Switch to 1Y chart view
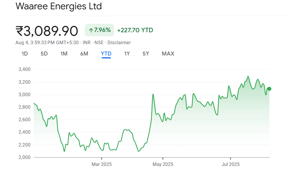The width and height of the screenshot is (286, 170). [127, 54]
